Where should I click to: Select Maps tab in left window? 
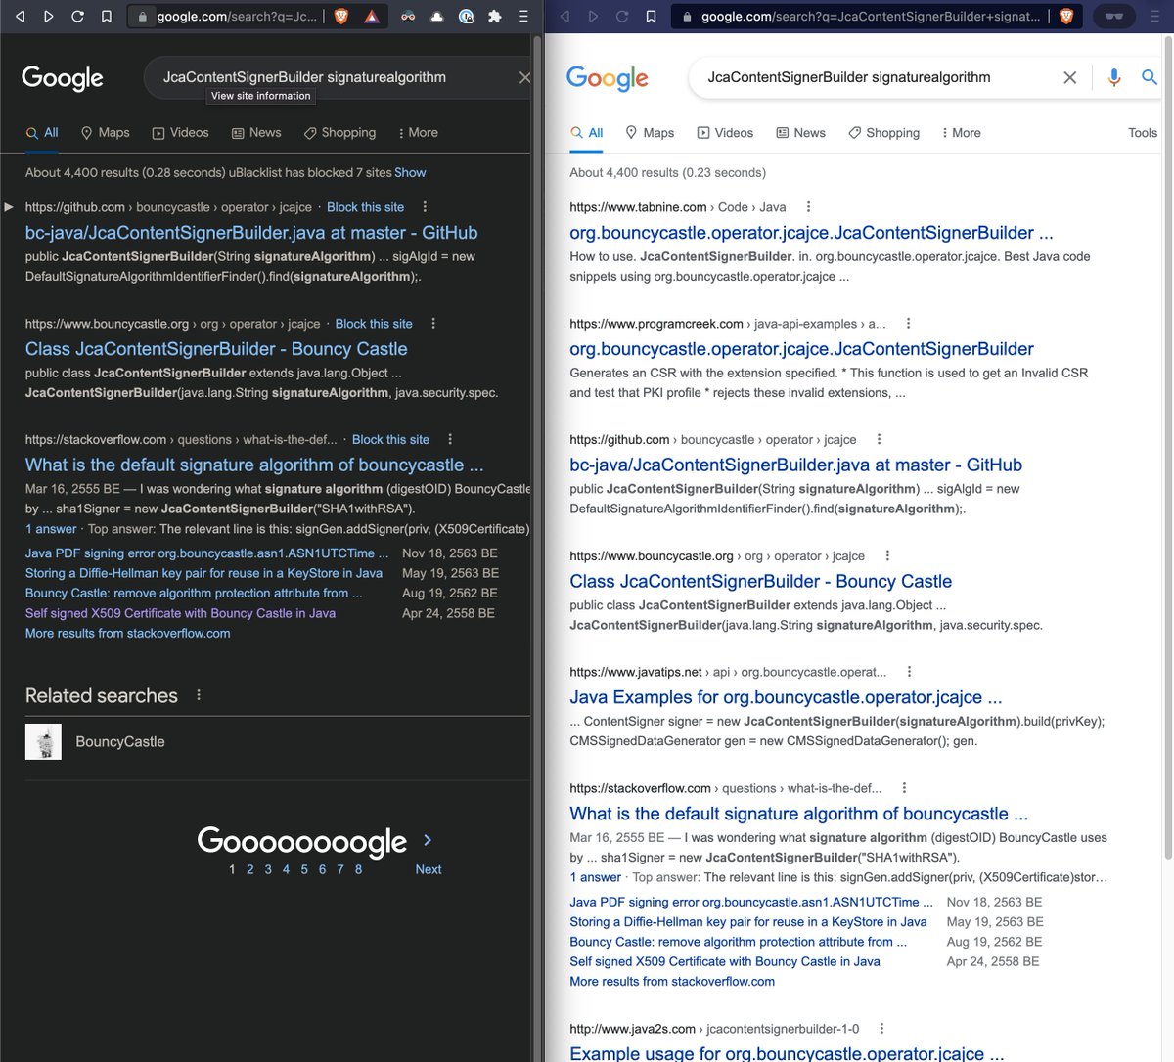coord(105,133)
